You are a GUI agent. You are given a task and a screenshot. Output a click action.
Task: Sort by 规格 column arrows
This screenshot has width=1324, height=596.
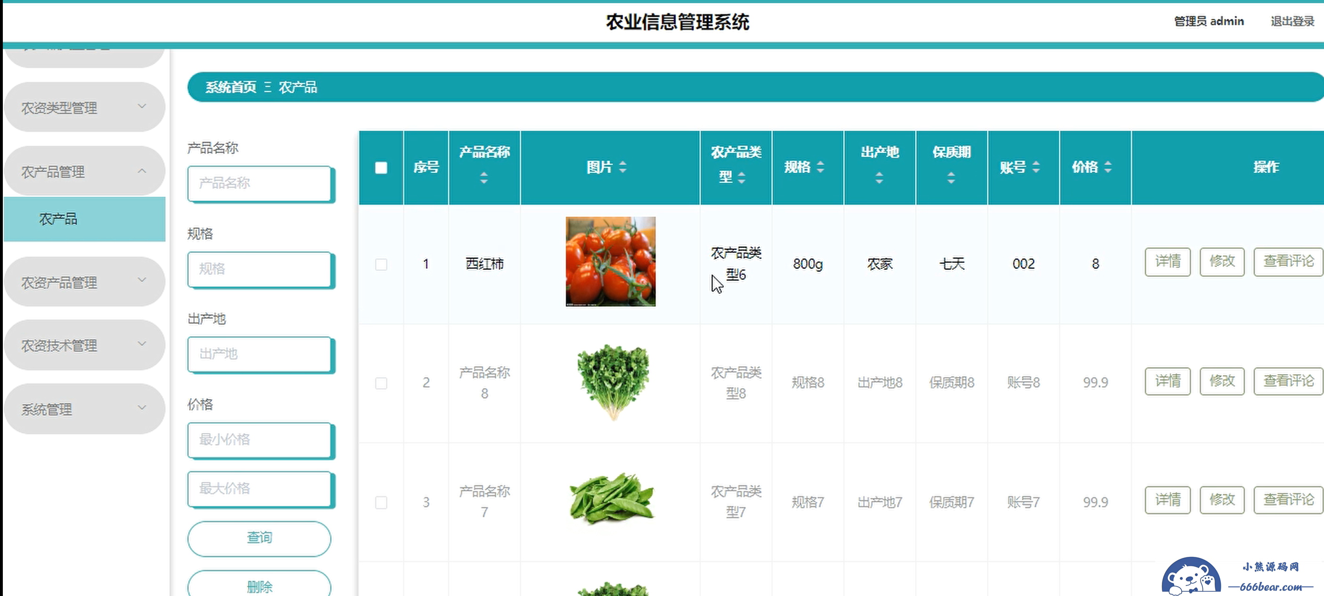(820, 167)
